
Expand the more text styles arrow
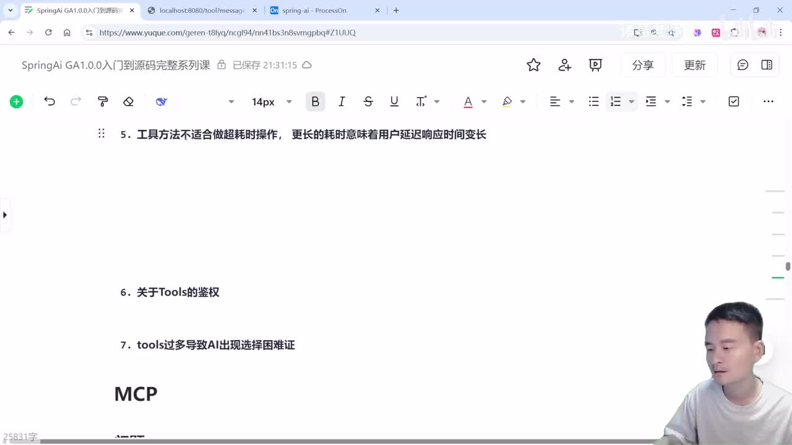point(437,101)
